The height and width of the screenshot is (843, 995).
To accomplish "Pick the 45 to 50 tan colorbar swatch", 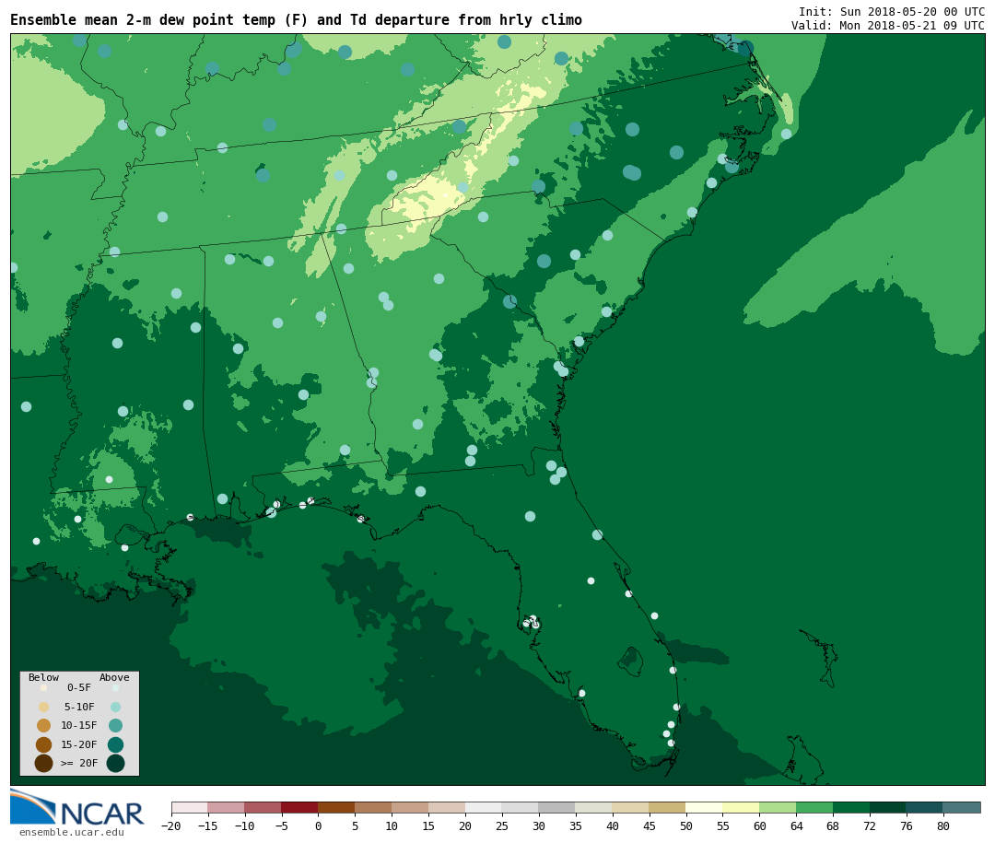I will (667, 808).
